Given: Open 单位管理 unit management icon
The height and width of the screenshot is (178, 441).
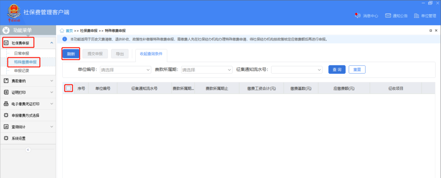Looking at the screenshot, I should click(416, 16).
